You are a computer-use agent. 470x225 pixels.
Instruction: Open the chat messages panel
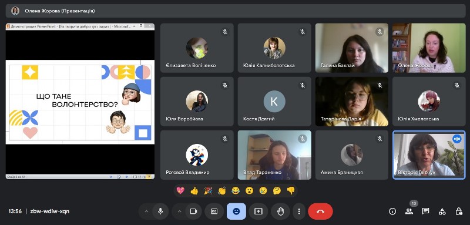click(x=425, y=211)
